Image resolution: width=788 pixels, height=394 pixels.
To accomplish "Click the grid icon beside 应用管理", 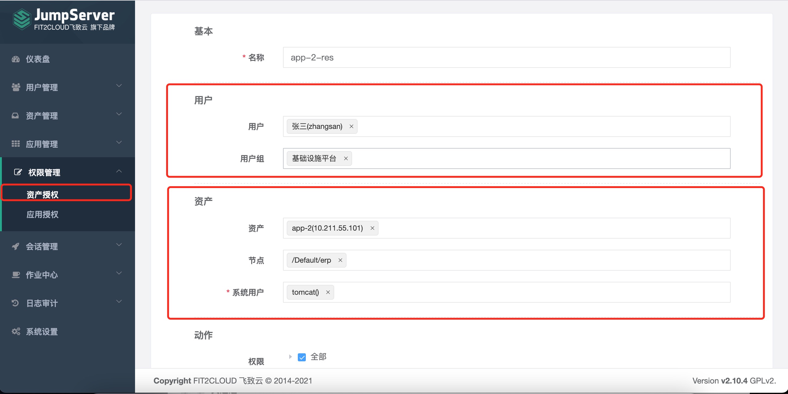I will tap(16, 144).
